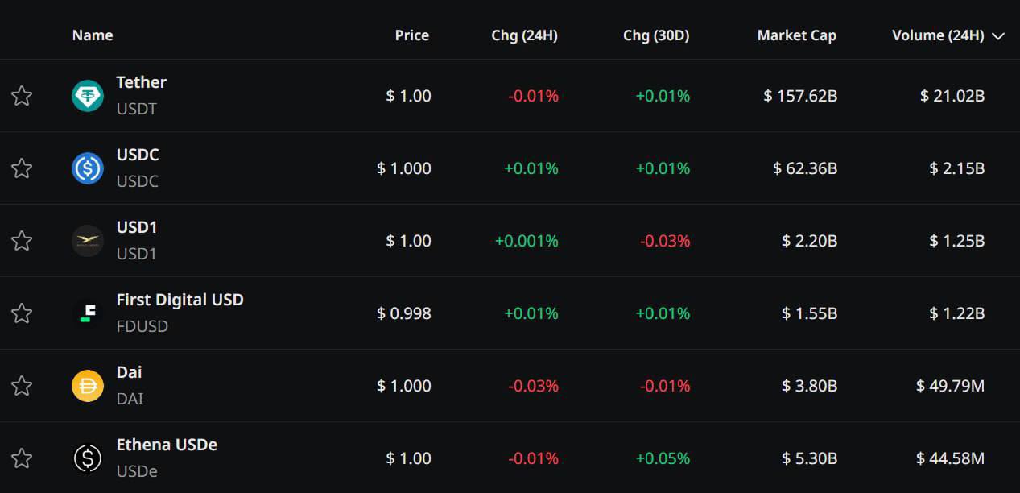This screenshot has height=493, width=1020.
Task: Sort by Market Cap column header
Action: (x=796, y=35)
